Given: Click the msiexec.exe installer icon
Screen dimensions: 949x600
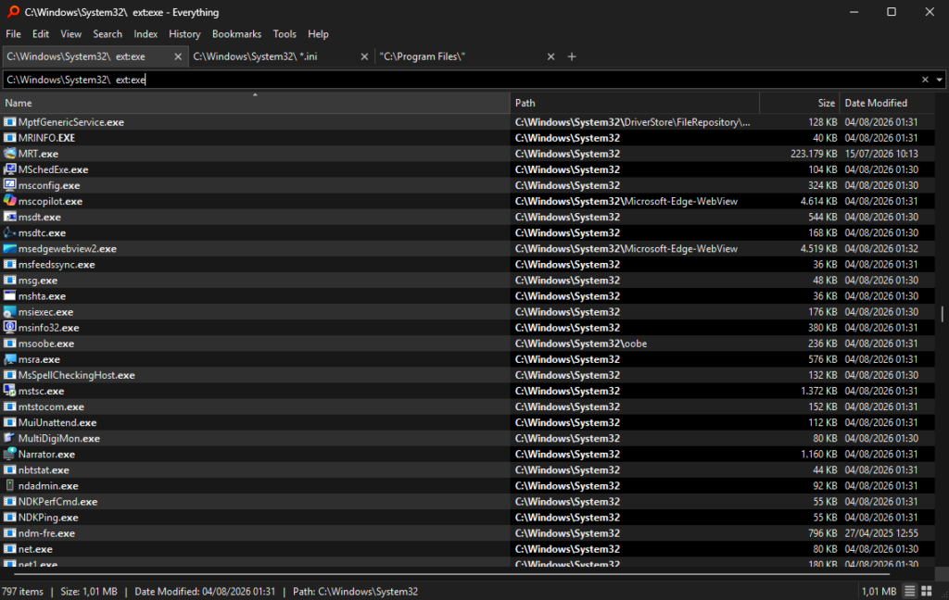Looking at the screenshot, I should (9, 311).
